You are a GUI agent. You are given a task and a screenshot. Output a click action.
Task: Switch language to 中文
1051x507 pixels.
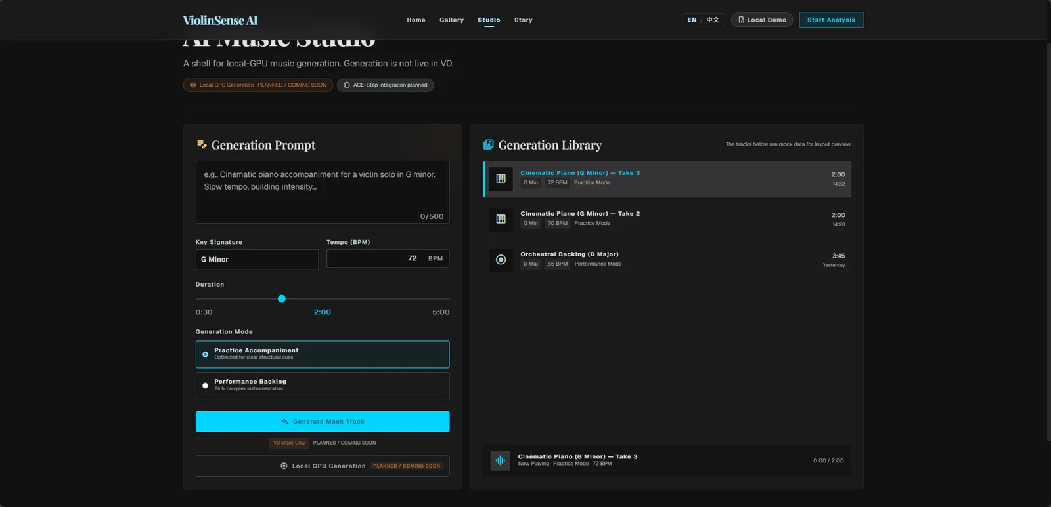713,20
